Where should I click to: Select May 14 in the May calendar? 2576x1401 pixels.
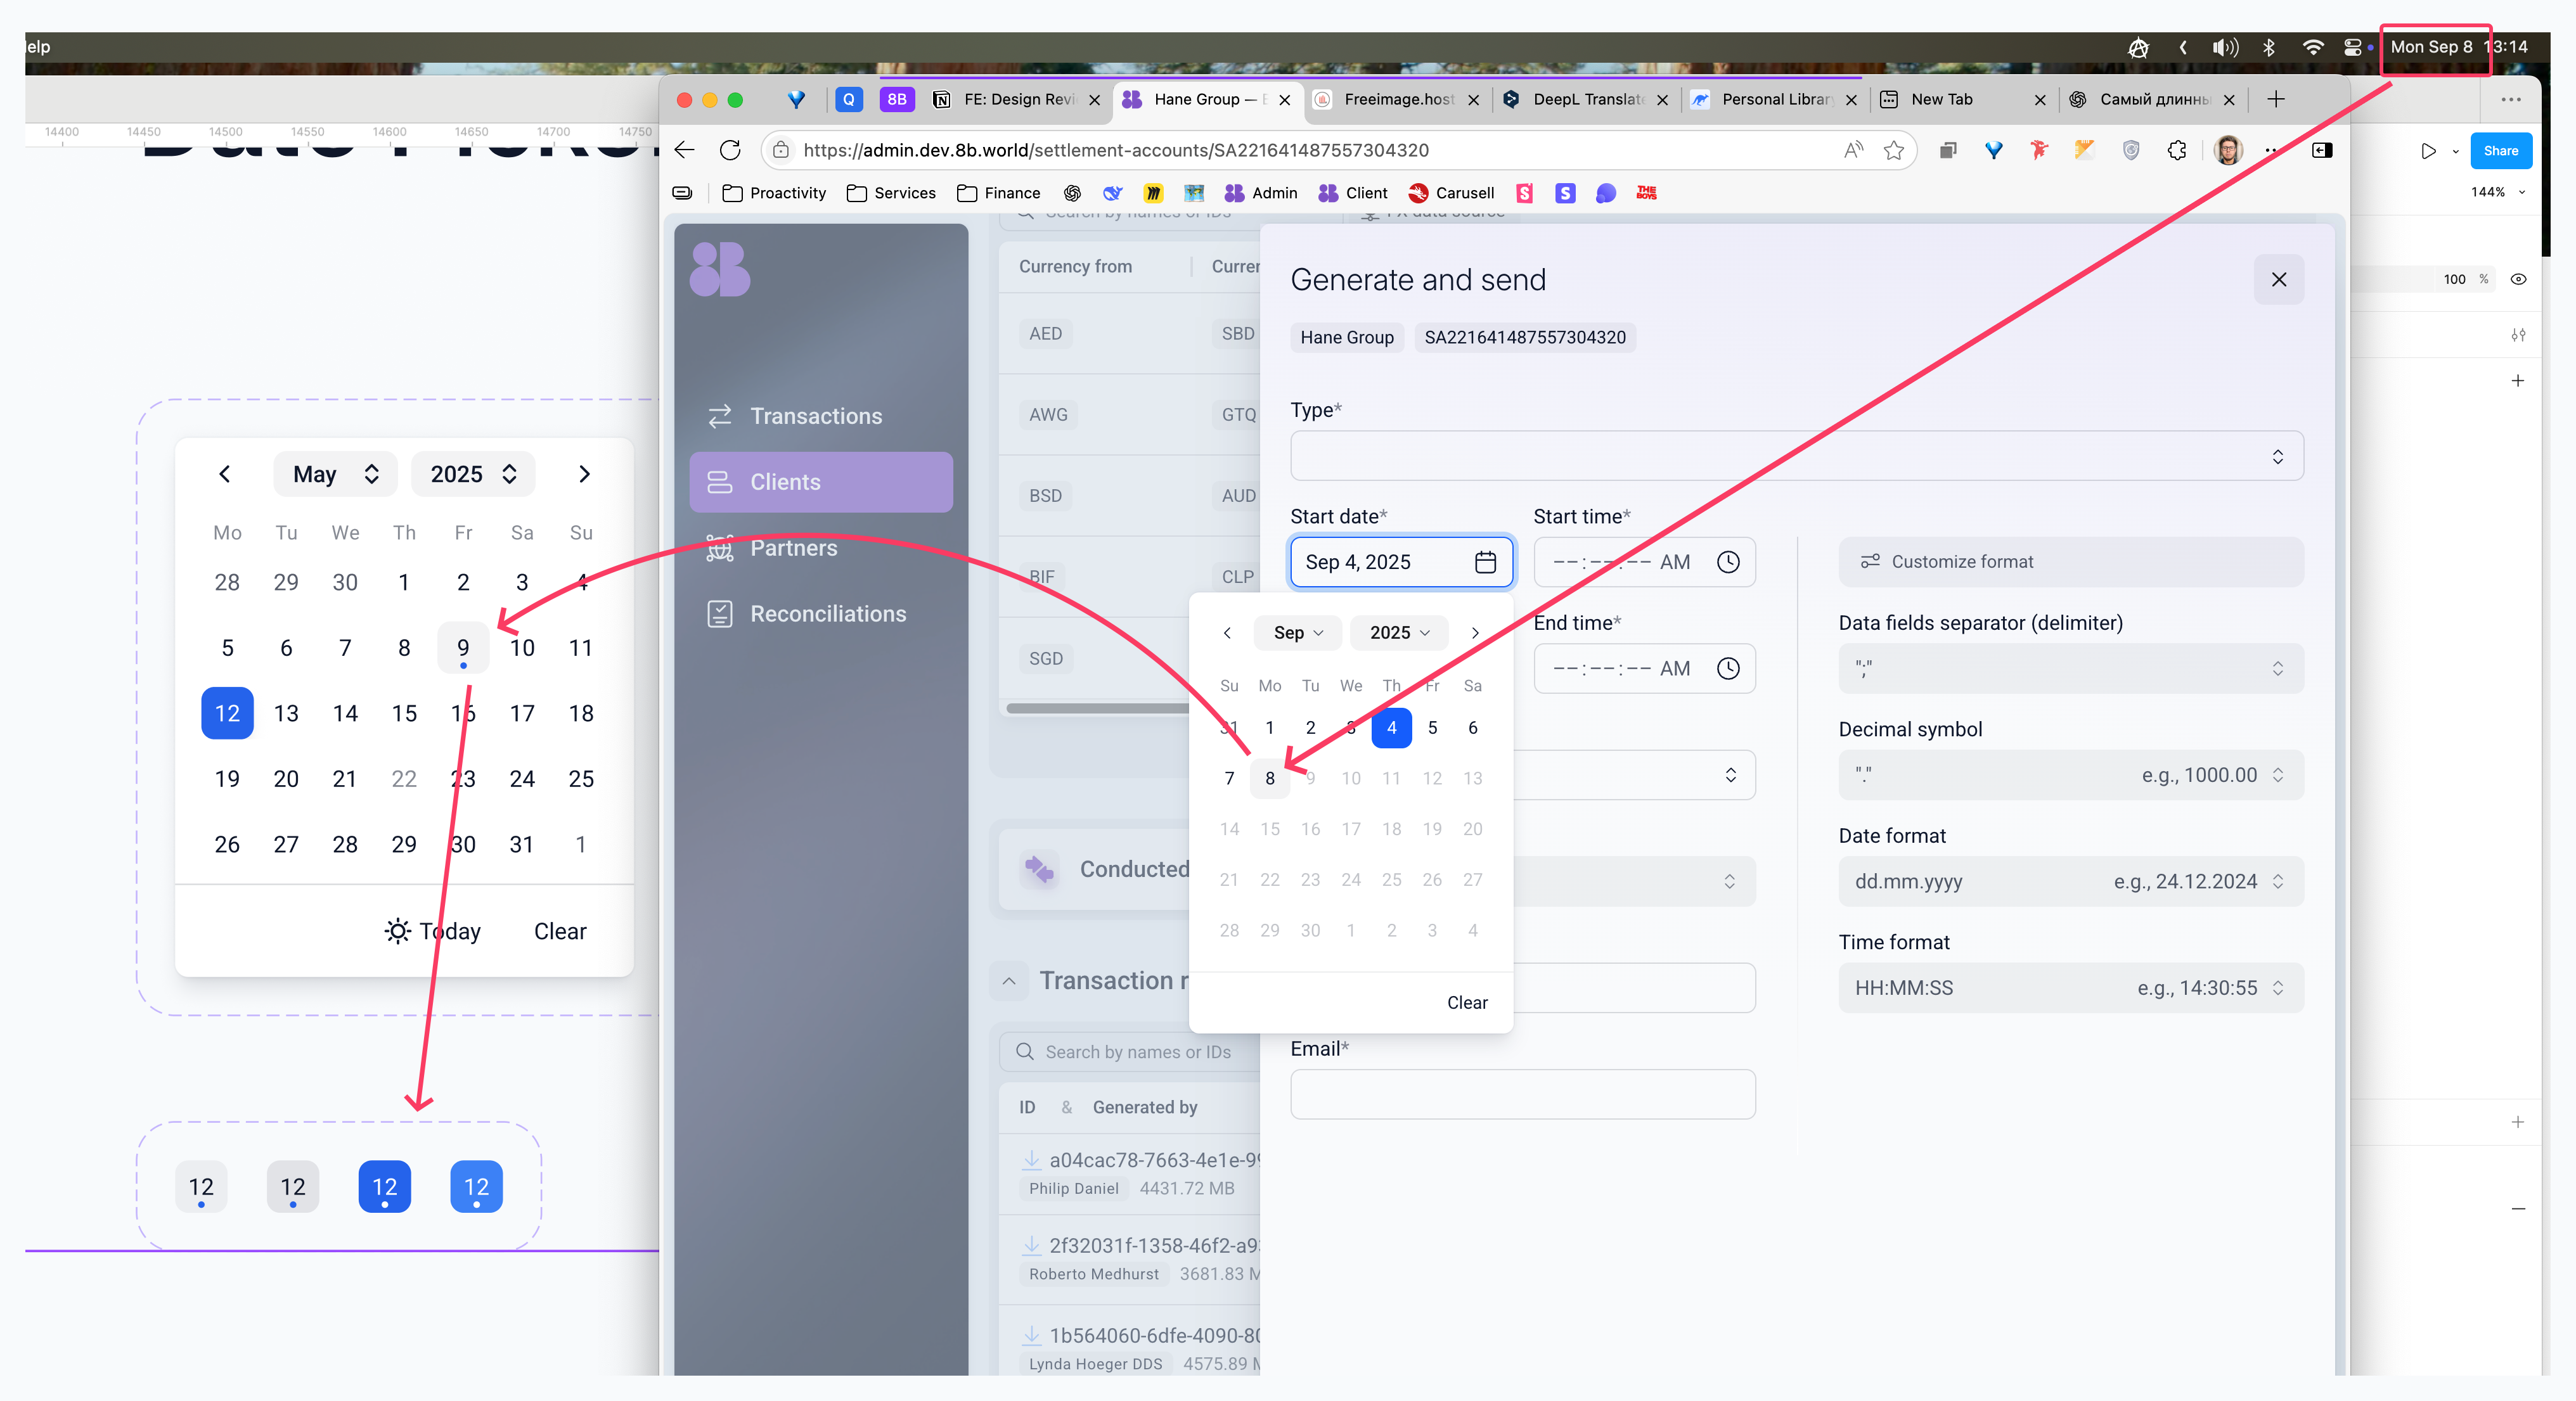click(x=345, y=713)
